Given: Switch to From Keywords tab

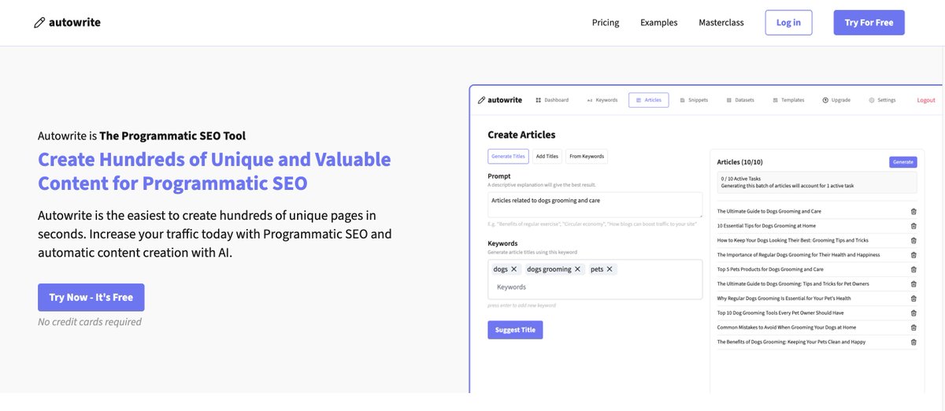Looking at the screenshot, I should (x=587, y=156).
